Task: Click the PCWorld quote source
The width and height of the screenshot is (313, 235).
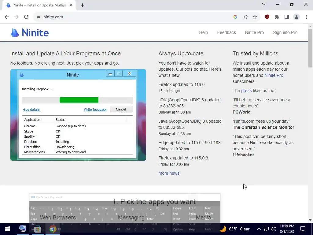Action: coord(241,112)
